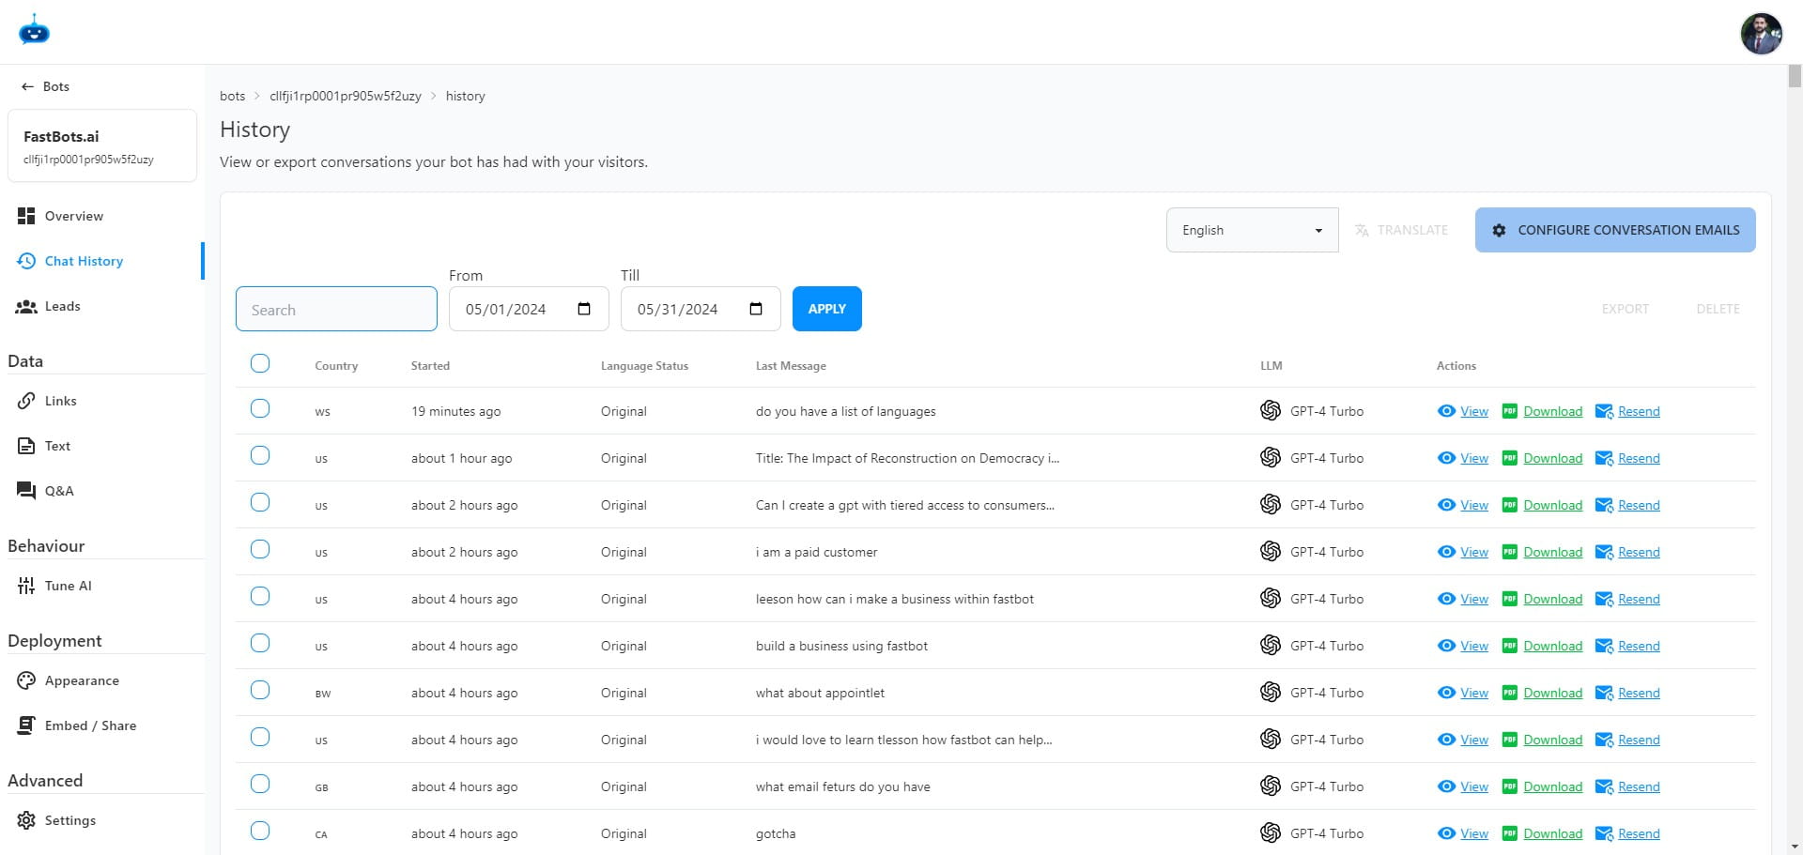Select the 'Can I create a gpt' row checkbox
1803x855 pixels.
(260, 502)
